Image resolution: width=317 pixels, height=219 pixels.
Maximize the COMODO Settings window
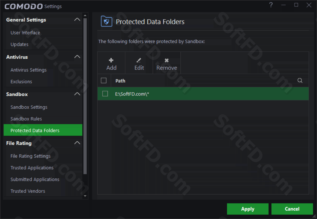point(296,5)
